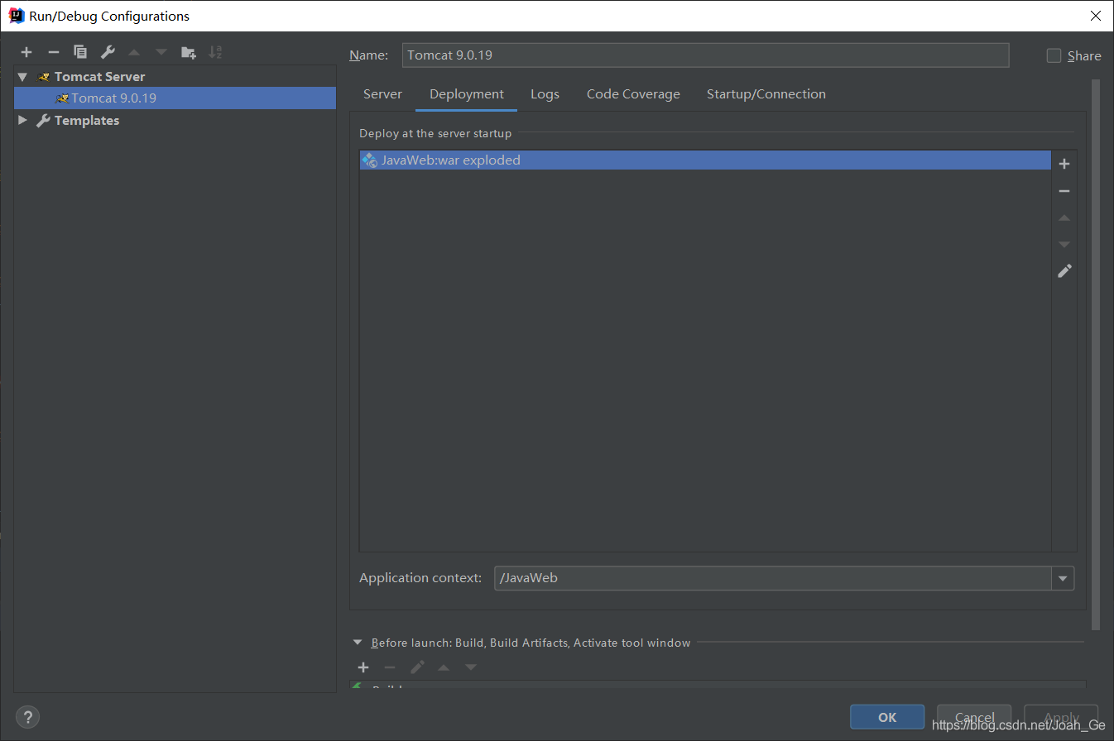1114x741 pixels.
Task: Move configuration up in left toolbar
Action: 134,52
